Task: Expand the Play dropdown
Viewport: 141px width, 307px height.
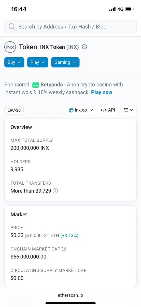Action: [x=38, y=62]
